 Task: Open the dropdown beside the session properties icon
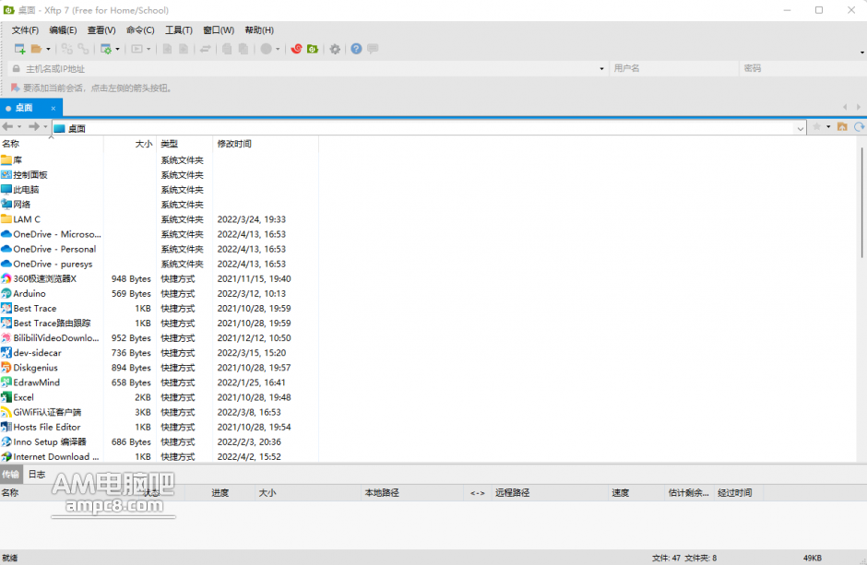click(x=117, y=49)
